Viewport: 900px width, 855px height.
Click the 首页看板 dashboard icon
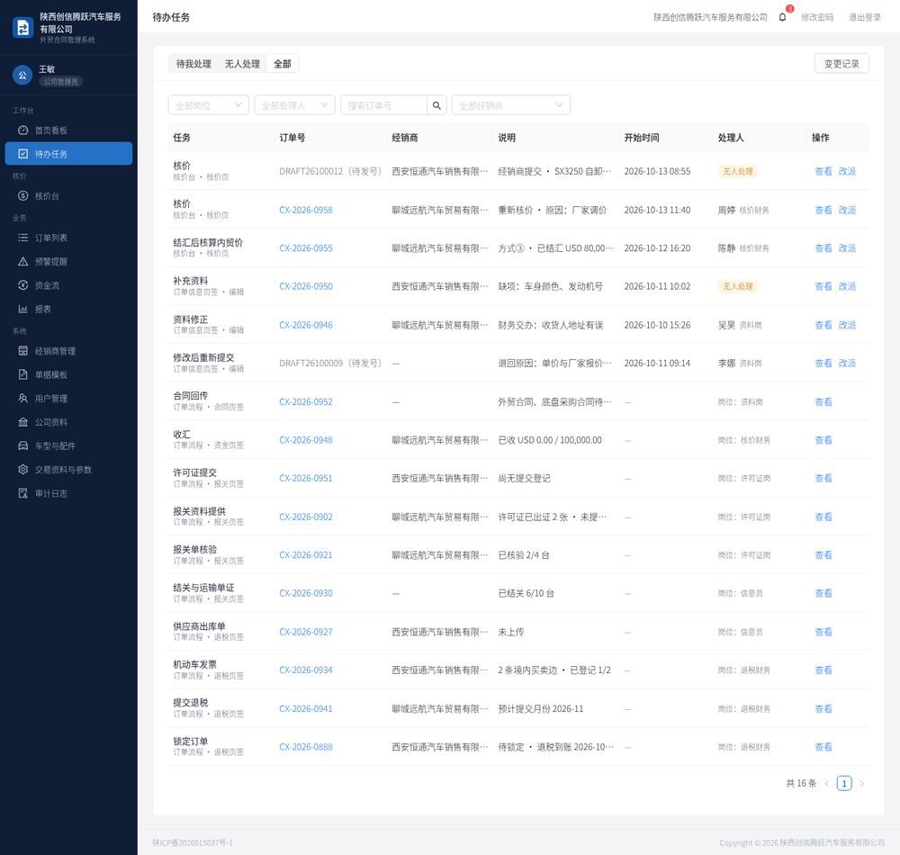(x=23, y=130)
